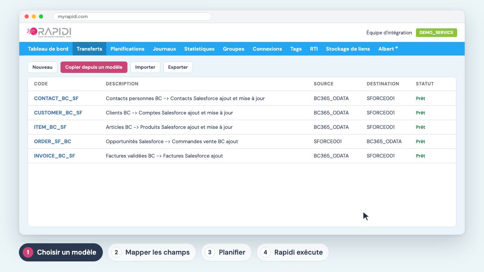The image size is (484, 272).
Task: Go to Planifications tab
Action: (x=127, y=49)
